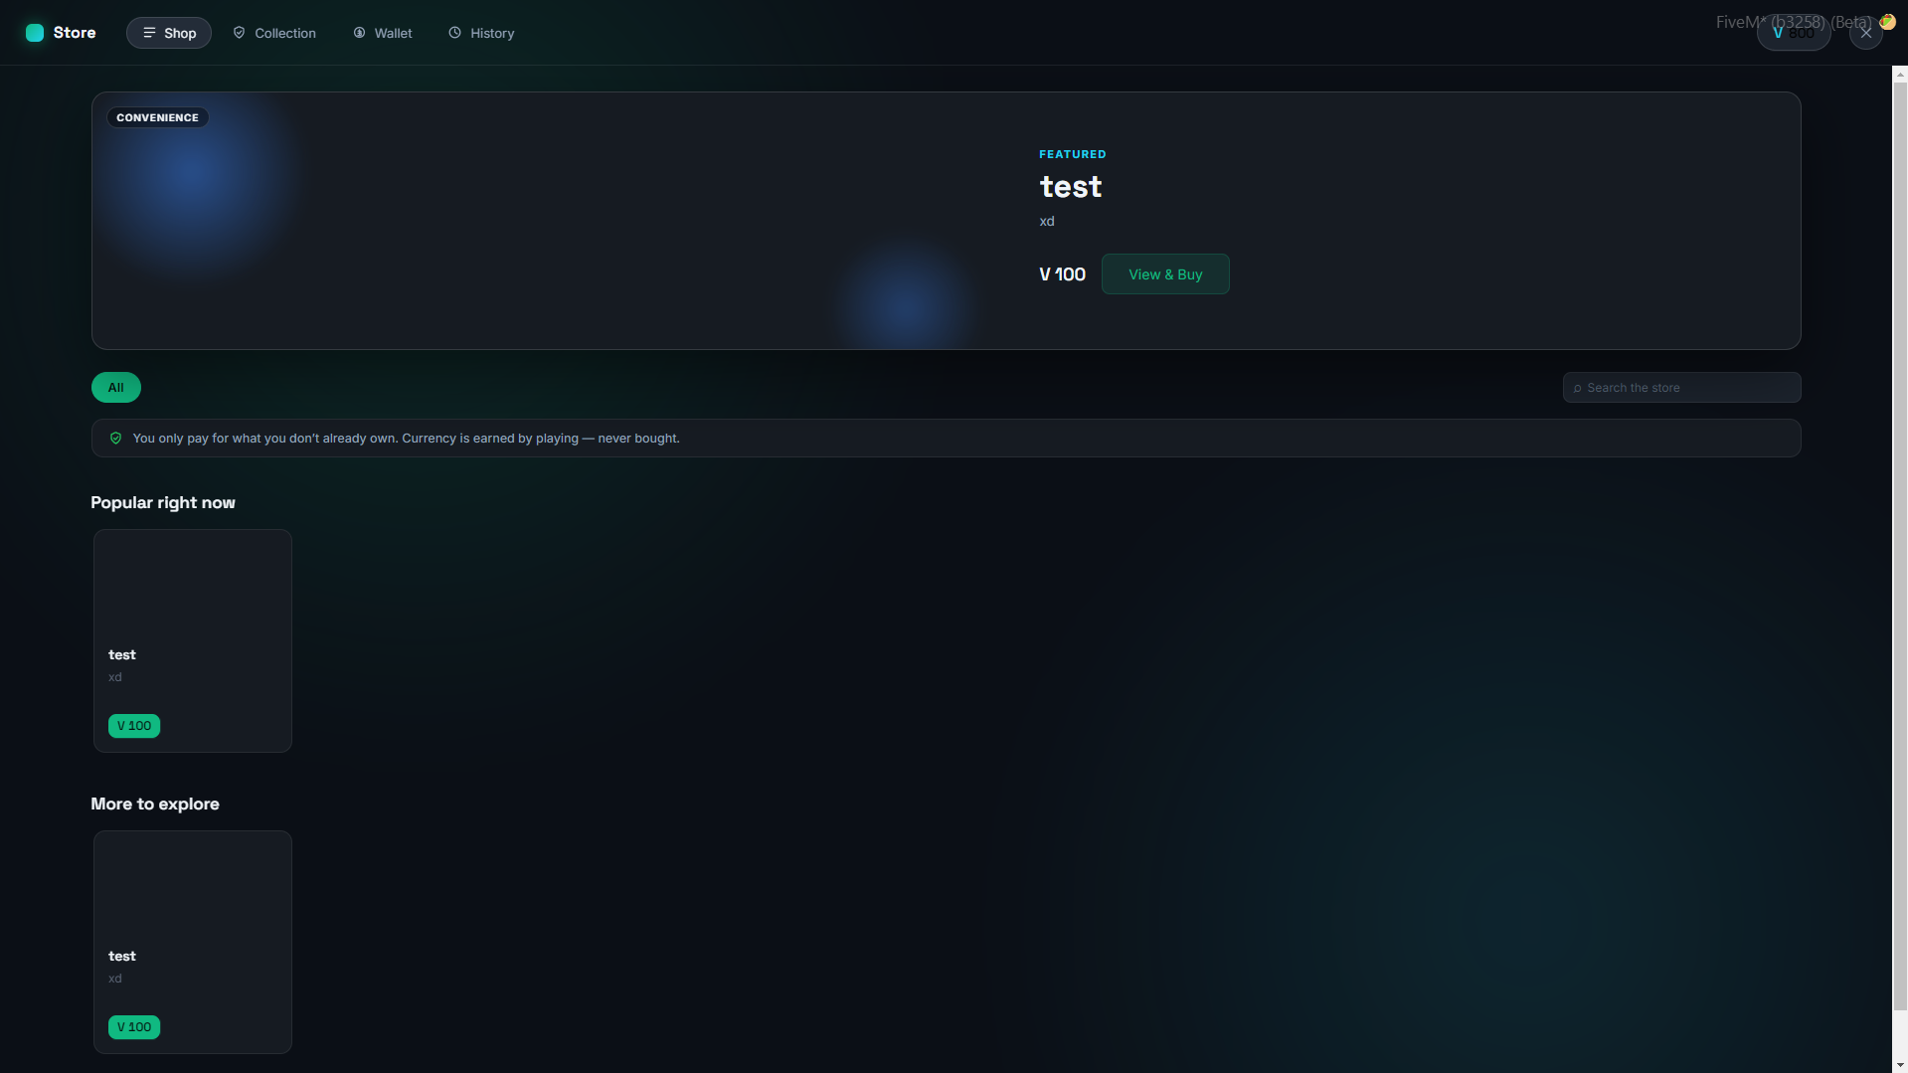Image resolution: width=1908 pixels, height=1073 pixels.
Task: Click the taco emoji icon in corner
Action: [x=1887, y=22]
